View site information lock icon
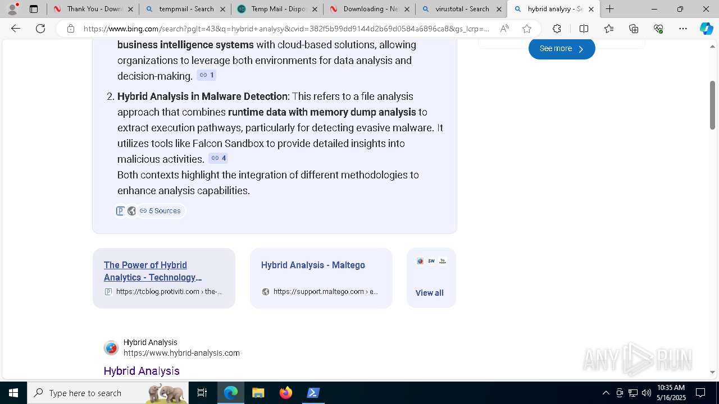719x404 pixels. click(71, 29)
